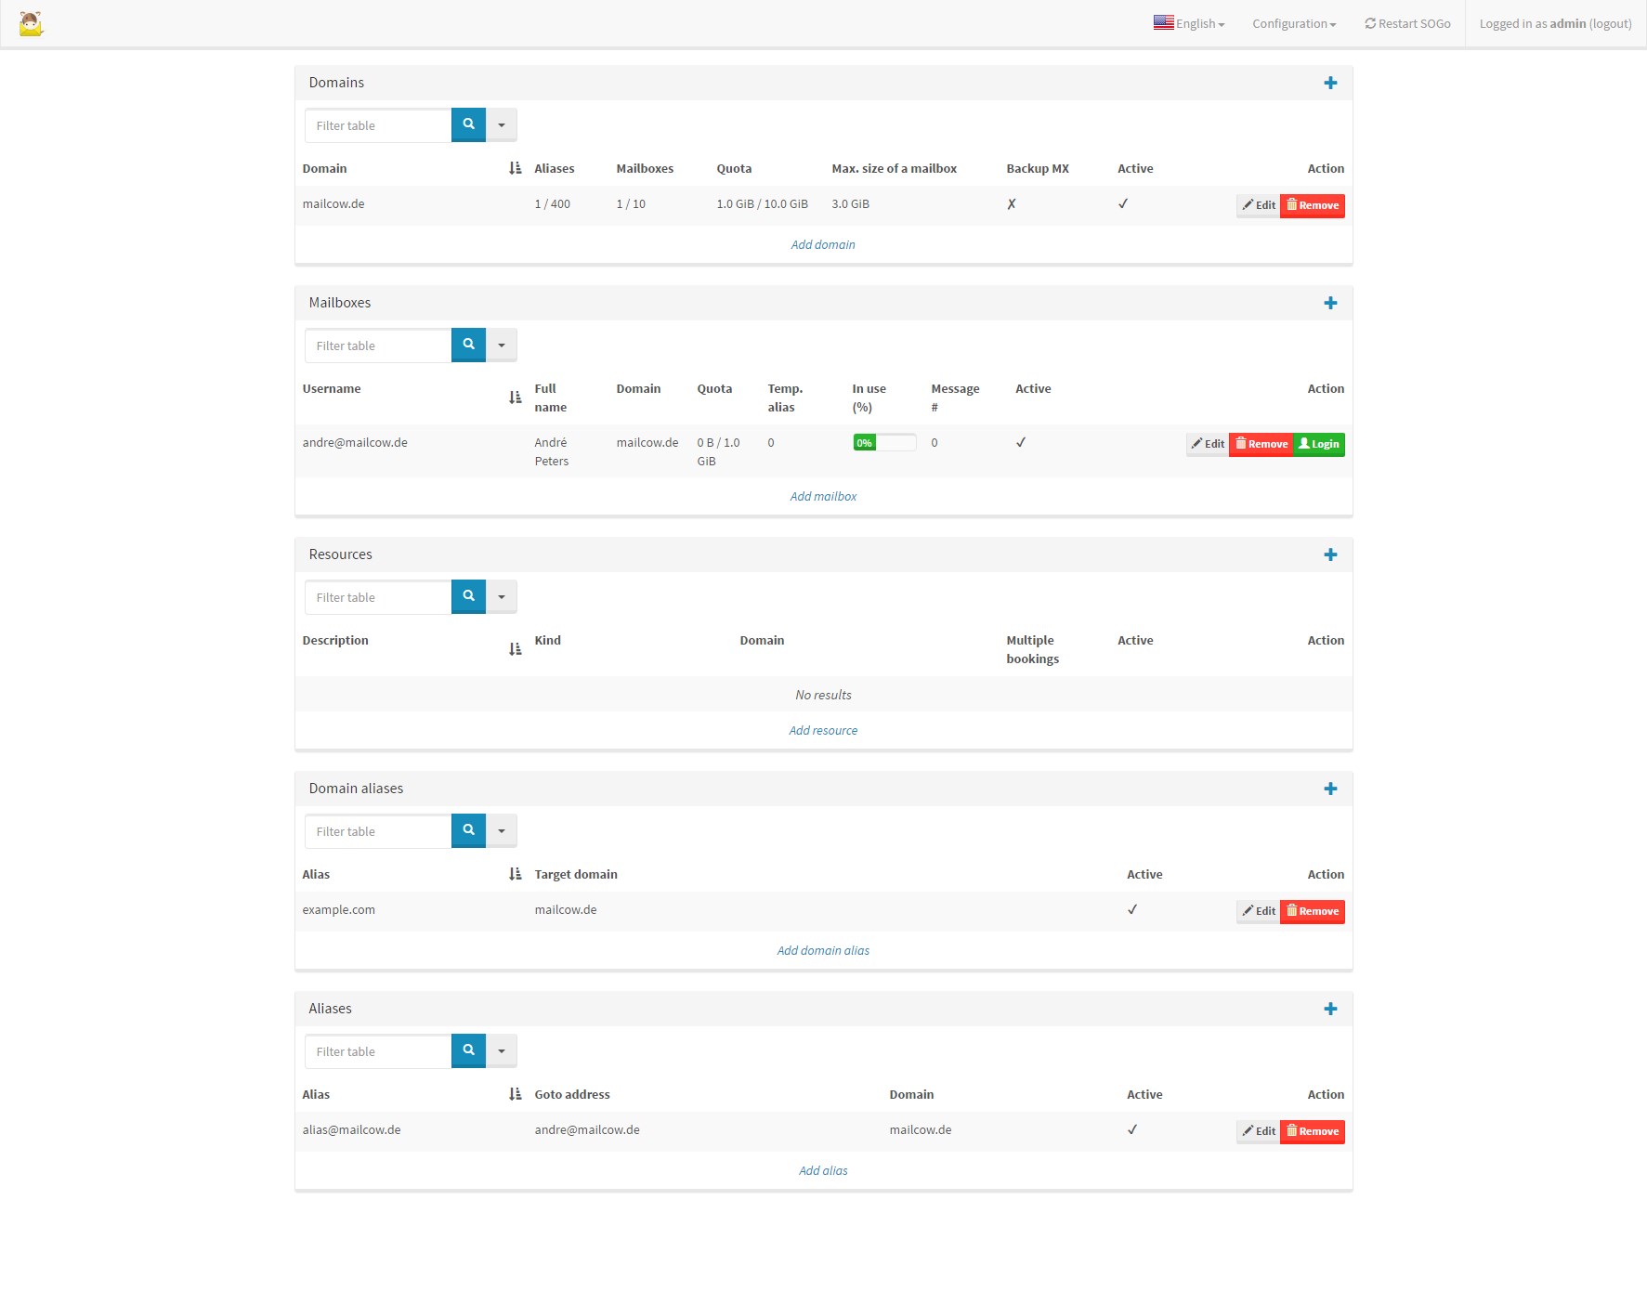The image size is (1647, 1304).
Task: Focus the Resources filter table field
Action: [378, 597]
